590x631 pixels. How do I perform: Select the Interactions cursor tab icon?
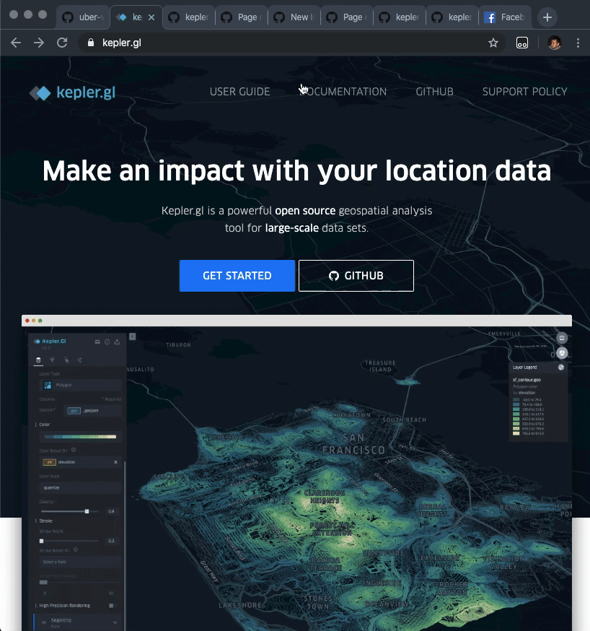click(x=66, y=360)
